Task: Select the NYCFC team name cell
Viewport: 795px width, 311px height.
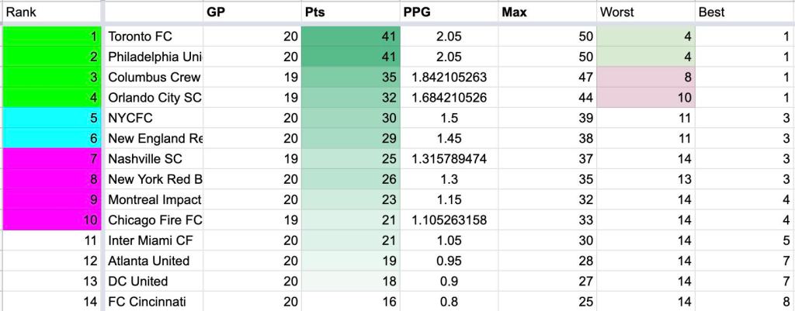Action: tap(153, 118)
